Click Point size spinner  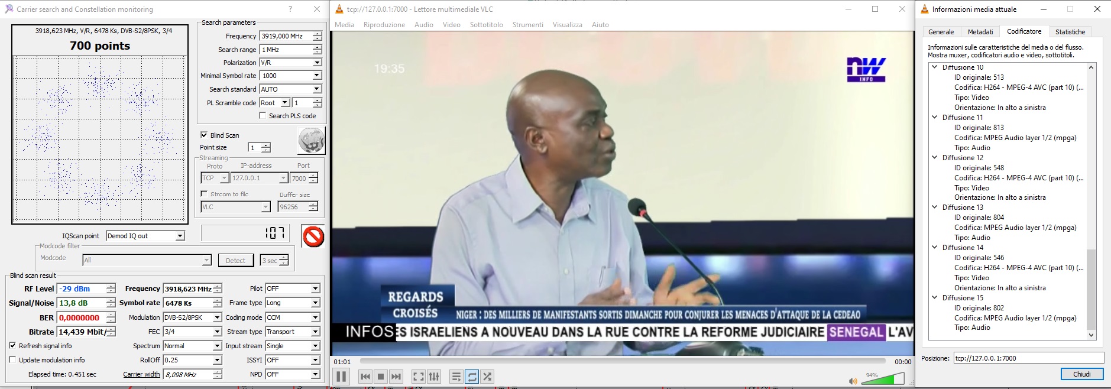(x=266, y=147)
